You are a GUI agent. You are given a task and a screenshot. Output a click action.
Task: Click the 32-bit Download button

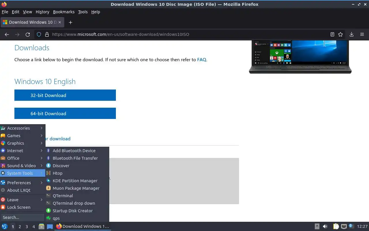65,95
